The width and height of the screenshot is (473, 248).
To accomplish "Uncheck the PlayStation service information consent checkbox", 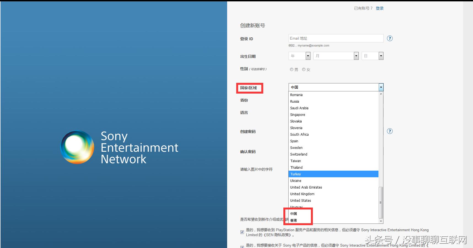I will pos(242,232).
